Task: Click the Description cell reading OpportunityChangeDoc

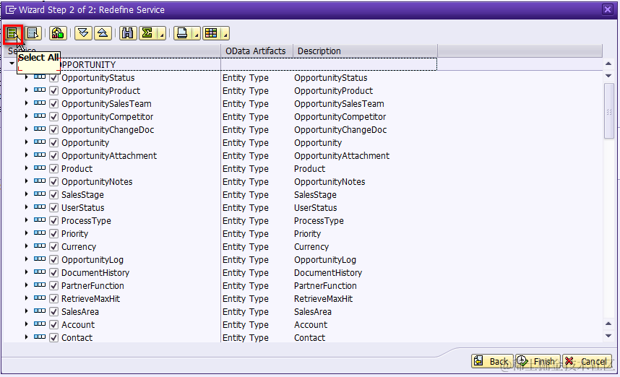Action: click(340, 130)
